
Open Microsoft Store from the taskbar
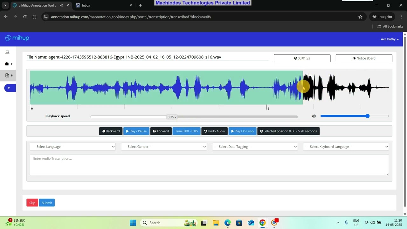point(239,223)
